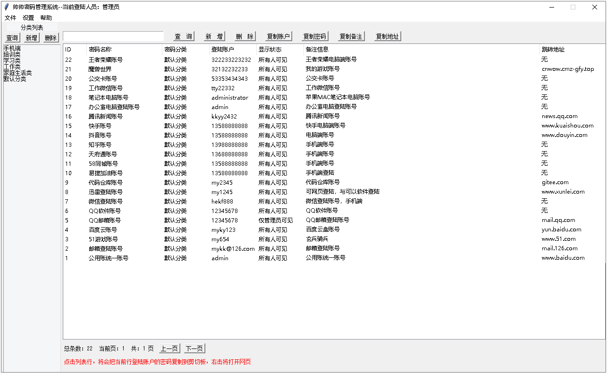
Task: Click the feather app icon in title bar
Action: (x=7, y=7)
